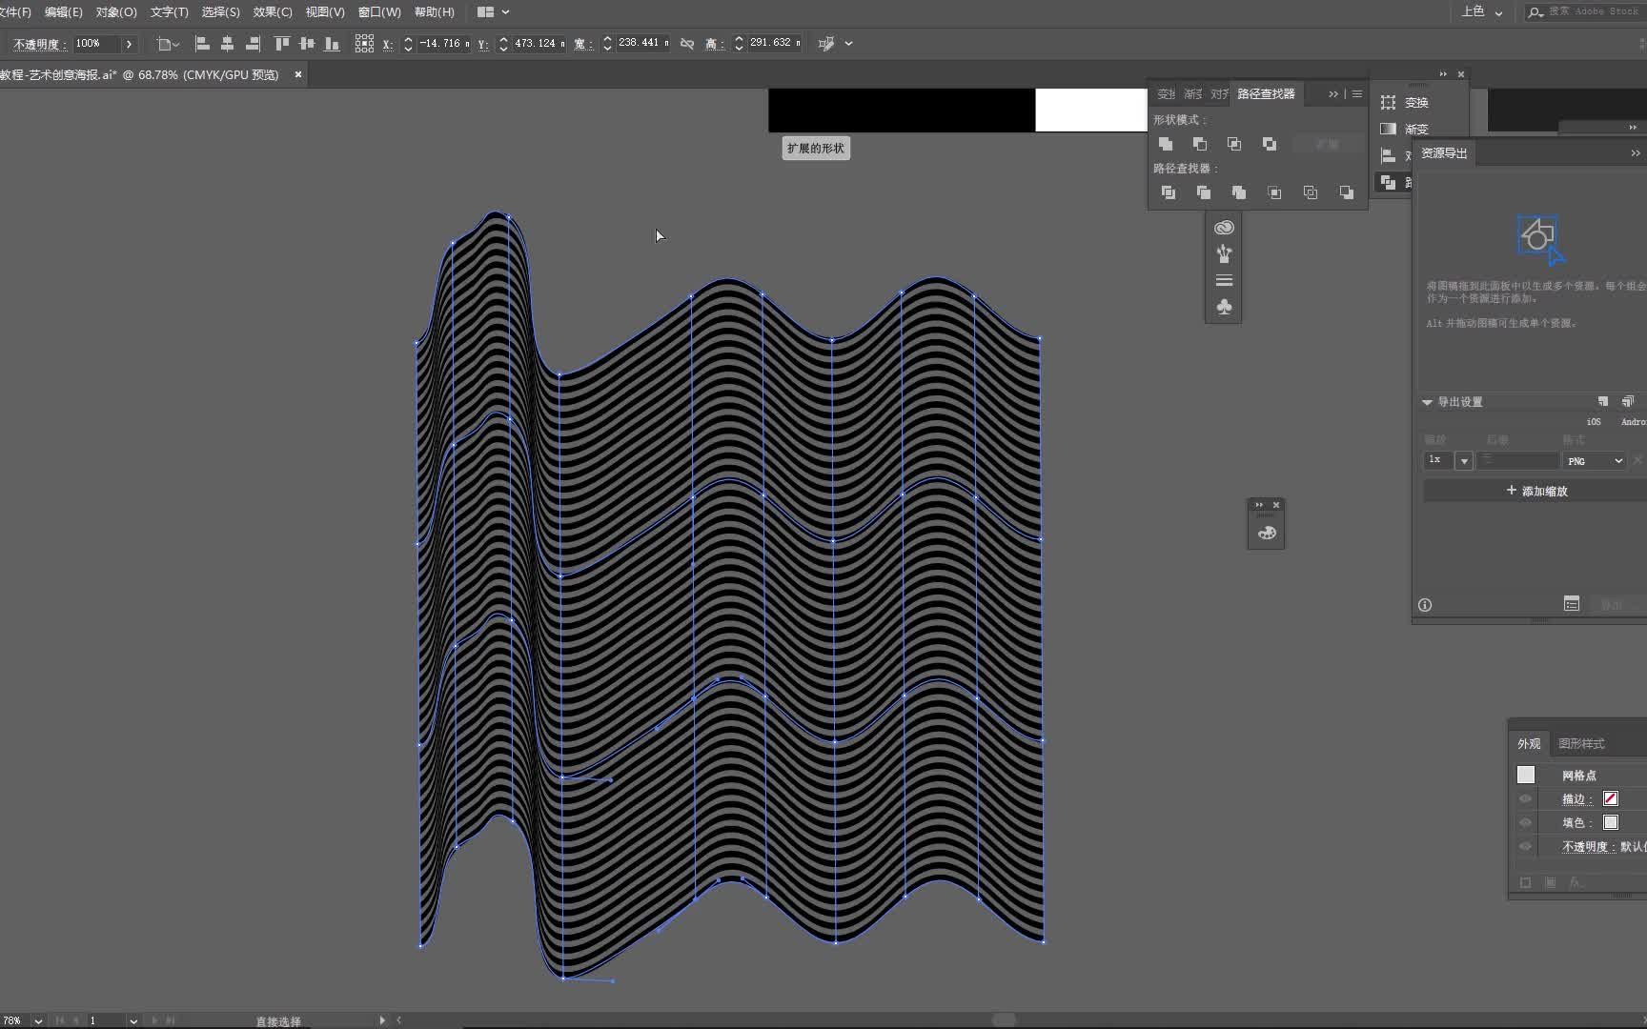Click the 不透明度 label in control bar
Image resolution: width=1647 pixels, height=1029 pixels.
point(39,44)
